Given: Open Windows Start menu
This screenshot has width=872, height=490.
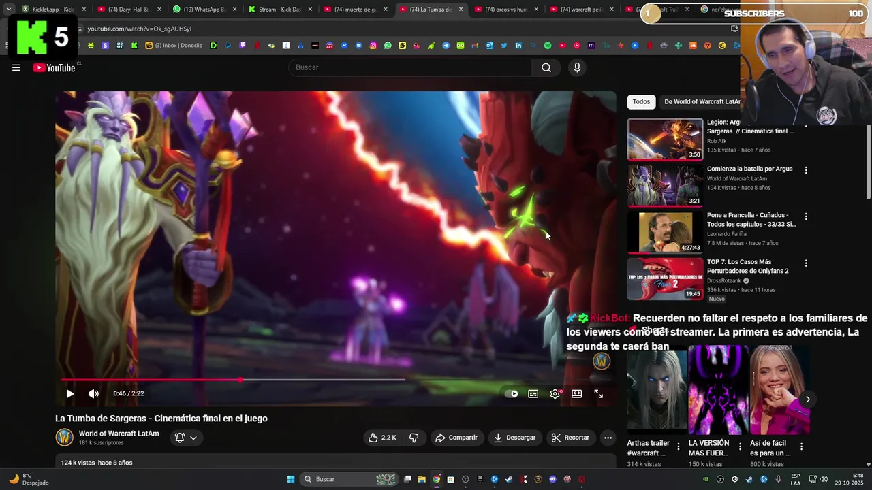Looking at the screenshot, I should (x=291, y=479).
